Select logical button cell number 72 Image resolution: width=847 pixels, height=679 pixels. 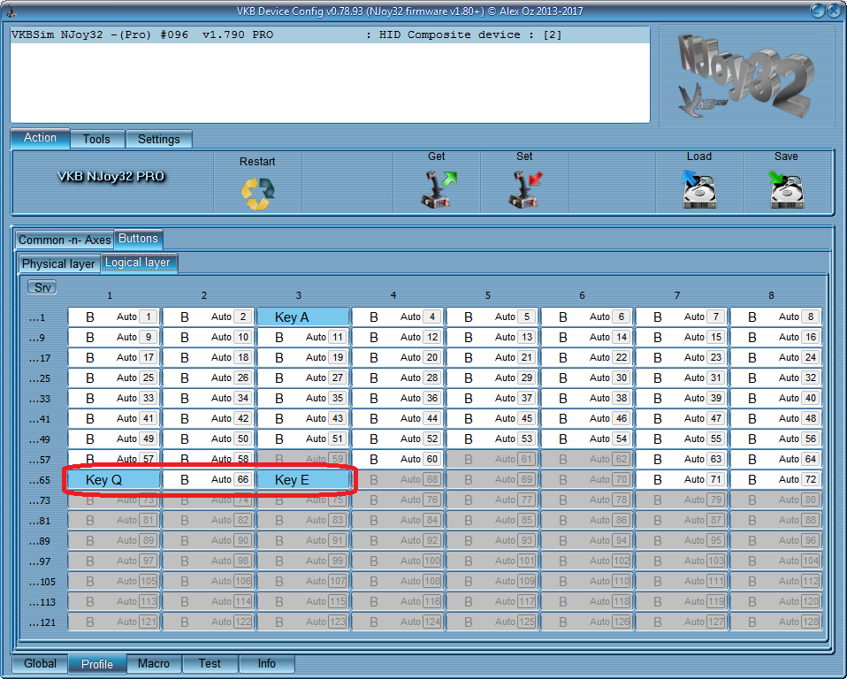pos(775,479)
